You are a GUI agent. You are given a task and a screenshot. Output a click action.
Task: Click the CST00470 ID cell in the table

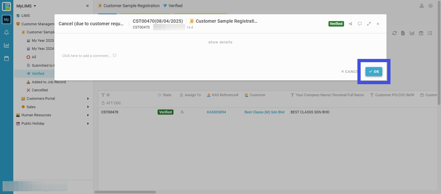pos(110,112)
